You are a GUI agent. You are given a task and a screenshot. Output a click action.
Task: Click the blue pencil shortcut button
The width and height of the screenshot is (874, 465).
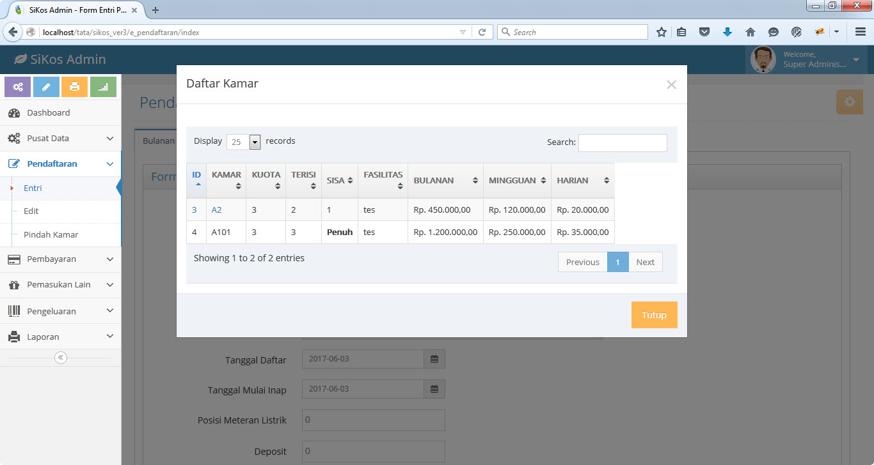(x=46, y=87)
